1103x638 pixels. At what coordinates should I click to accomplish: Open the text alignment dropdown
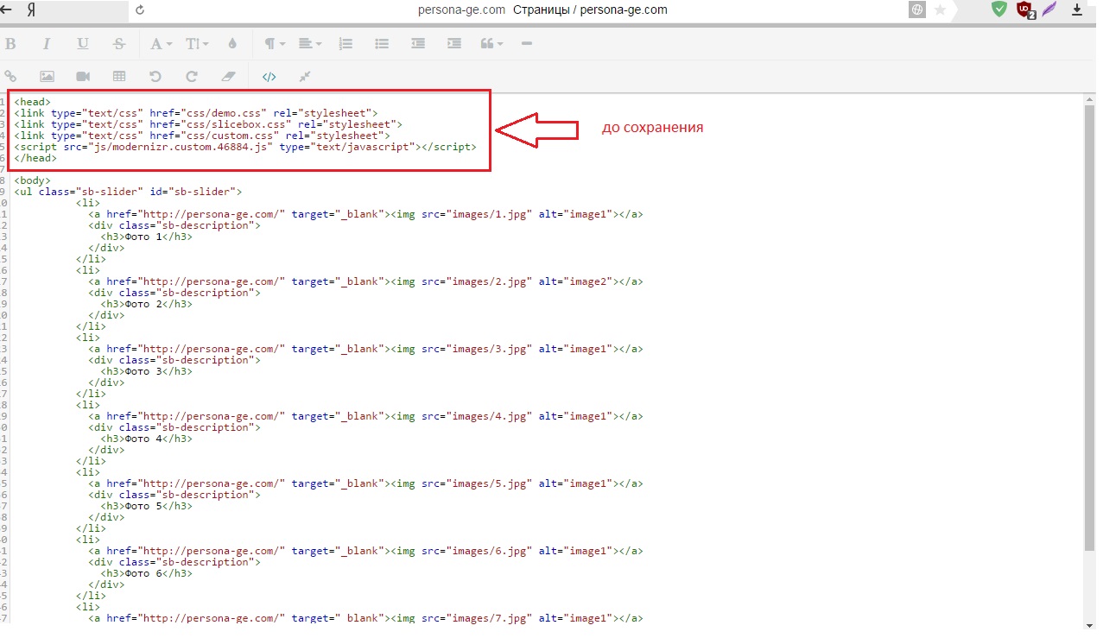[310, 44]
